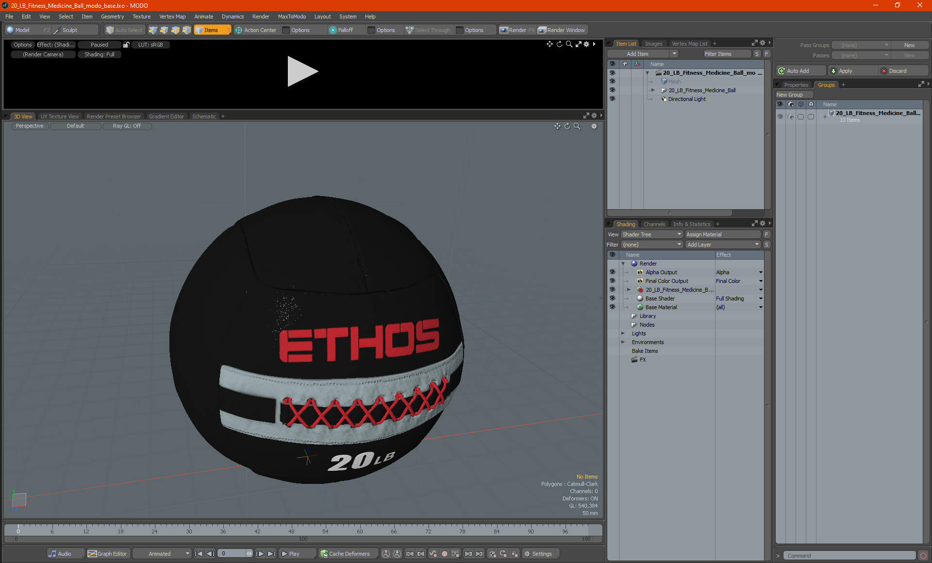Open Shader Tree view dropdown
932x563 pixels.
click(x=652, y=234)
